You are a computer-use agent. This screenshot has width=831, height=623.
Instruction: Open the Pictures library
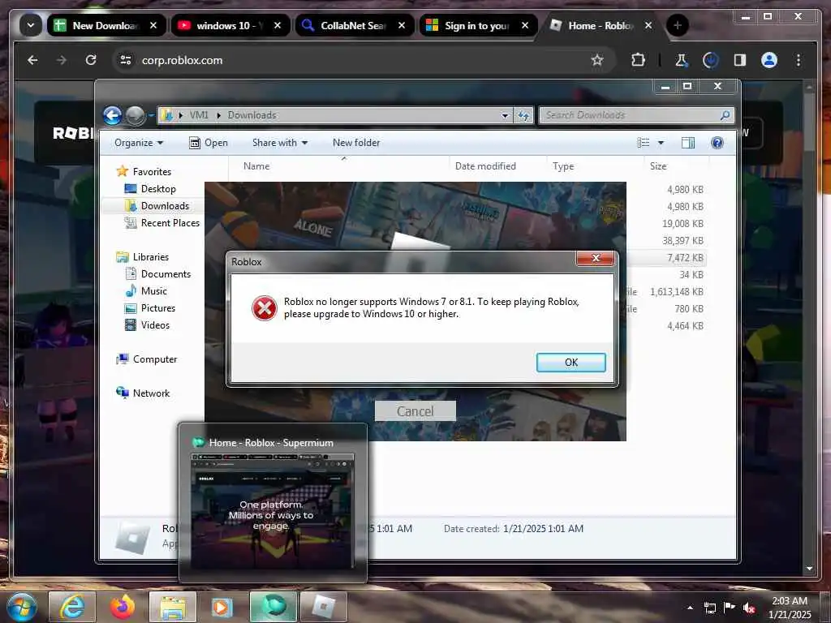[x=150, y=307]
